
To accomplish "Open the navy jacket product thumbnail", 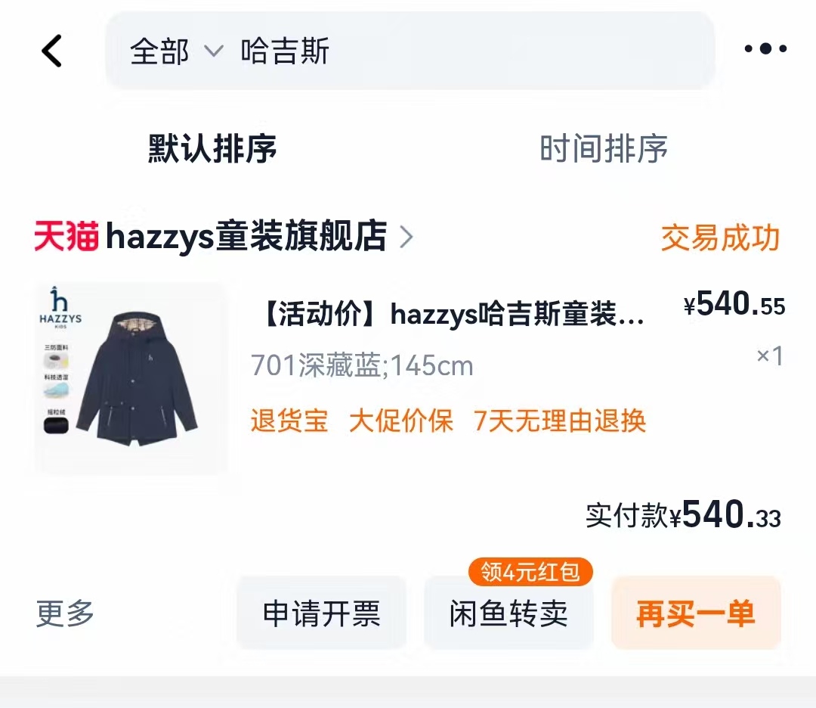I will [x=131, y=378].
